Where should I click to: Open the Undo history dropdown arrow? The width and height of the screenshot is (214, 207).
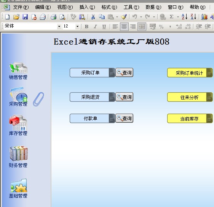[141, 17]
